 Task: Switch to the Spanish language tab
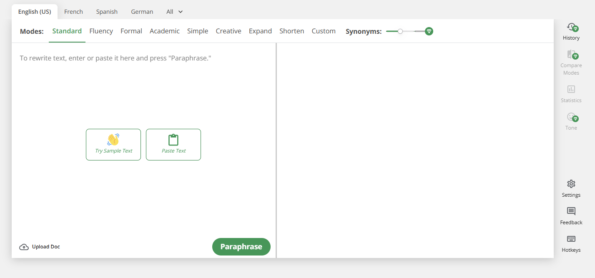coord(107,12)
